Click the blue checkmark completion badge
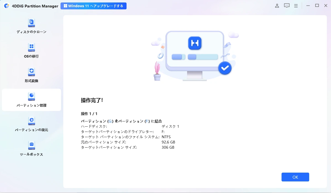The height and width of the screenshot is (193, 331). coord(225,68)
